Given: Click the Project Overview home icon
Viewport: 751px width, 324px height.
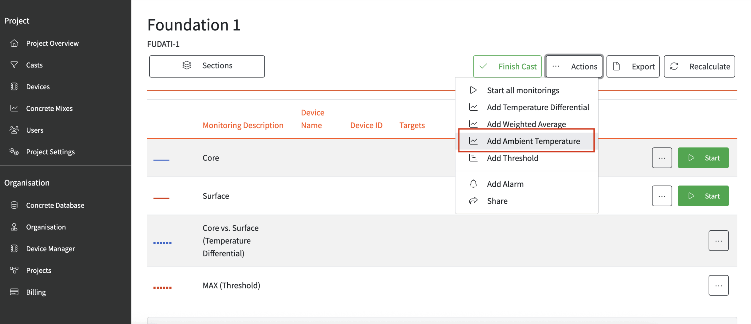Looking at the screenshot, I should coord(14,43).
